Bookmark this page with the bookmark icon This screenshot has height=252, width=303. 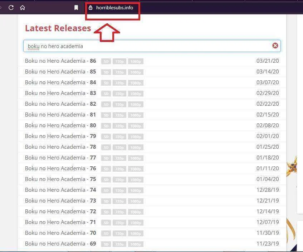pos(76,8)
